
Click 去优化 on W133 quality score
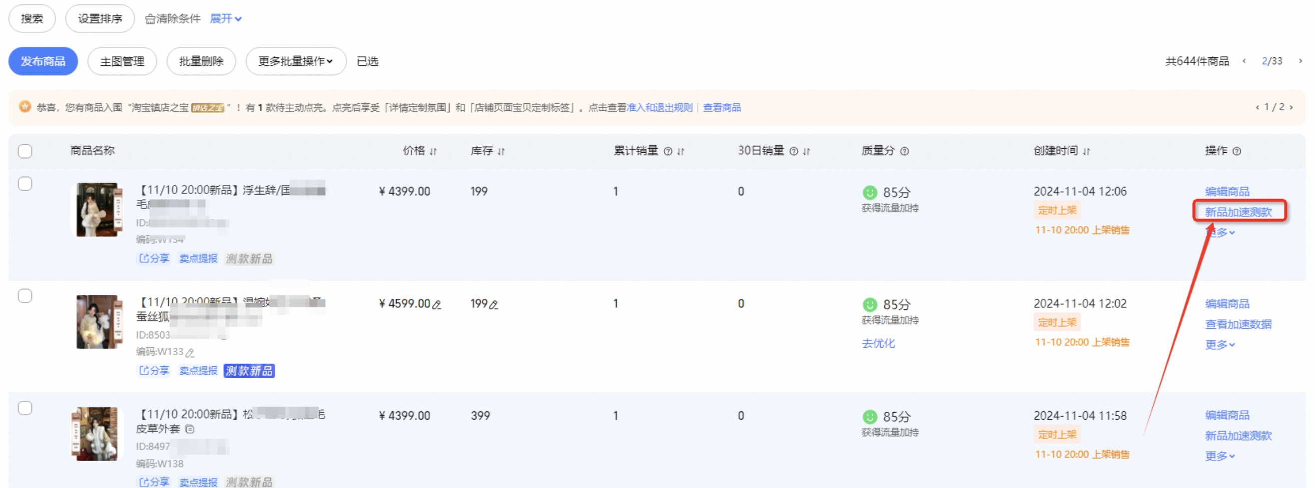coord(878,344)
